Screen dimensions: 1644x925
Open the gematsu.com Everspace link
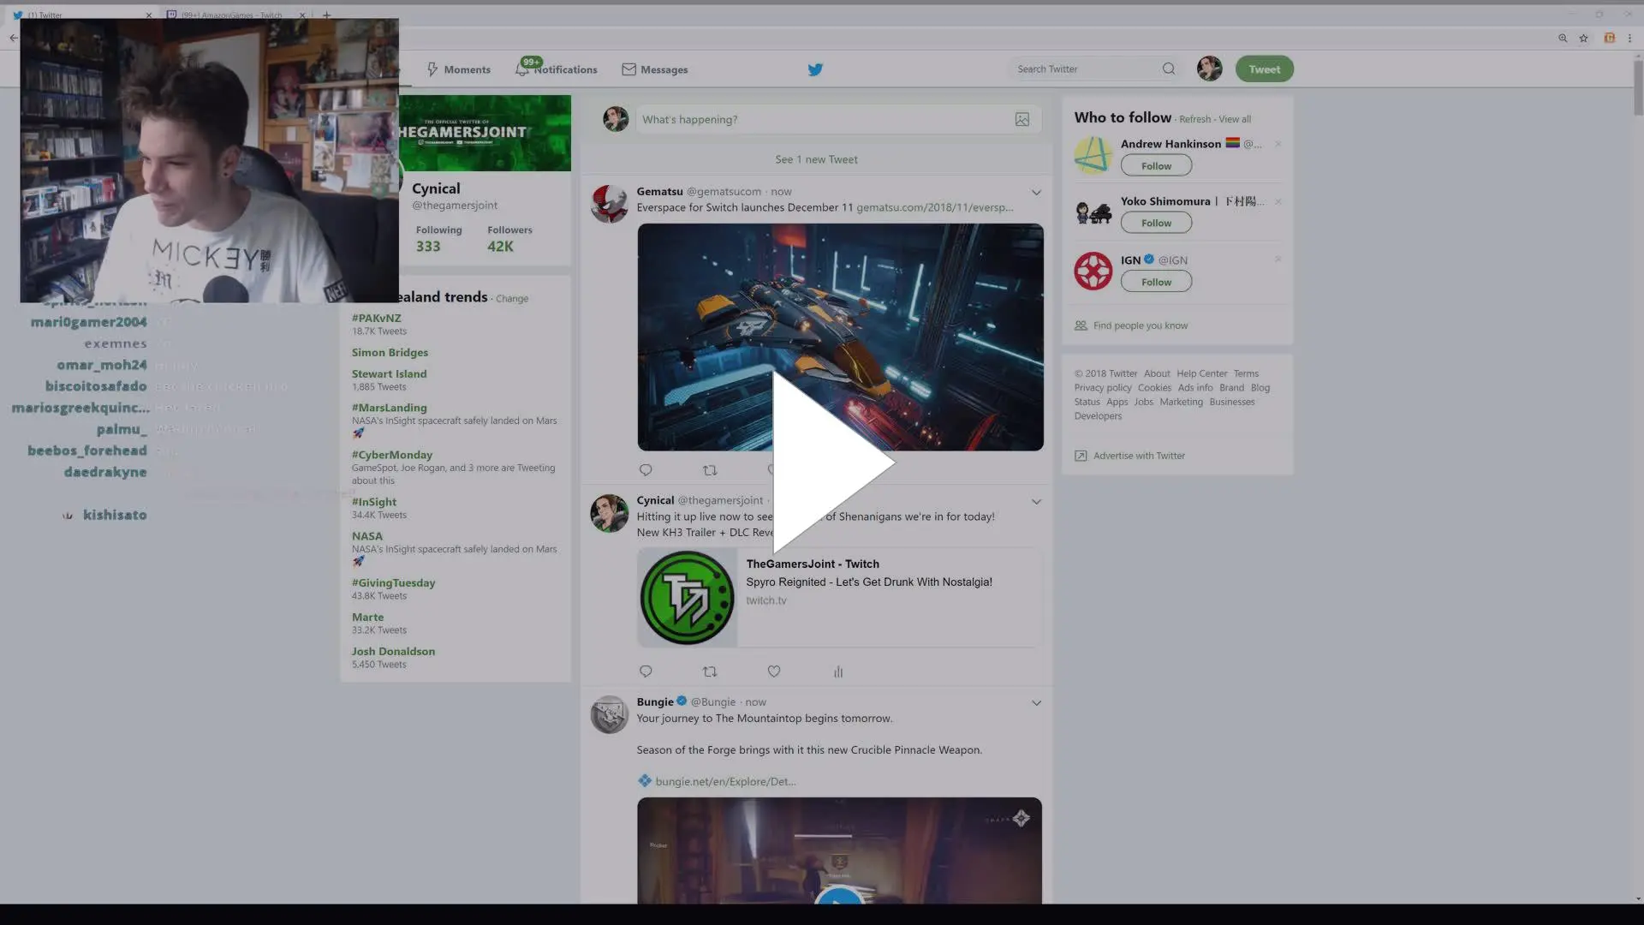pyautogui.click(x=934, y=207)
